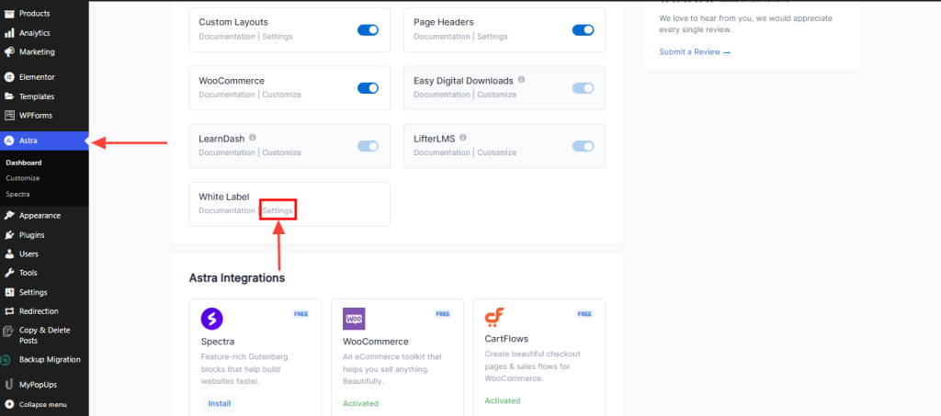Screen dimensions: 941x416
Task: Click info icon next to LearnDash
Action: (253, 138)
